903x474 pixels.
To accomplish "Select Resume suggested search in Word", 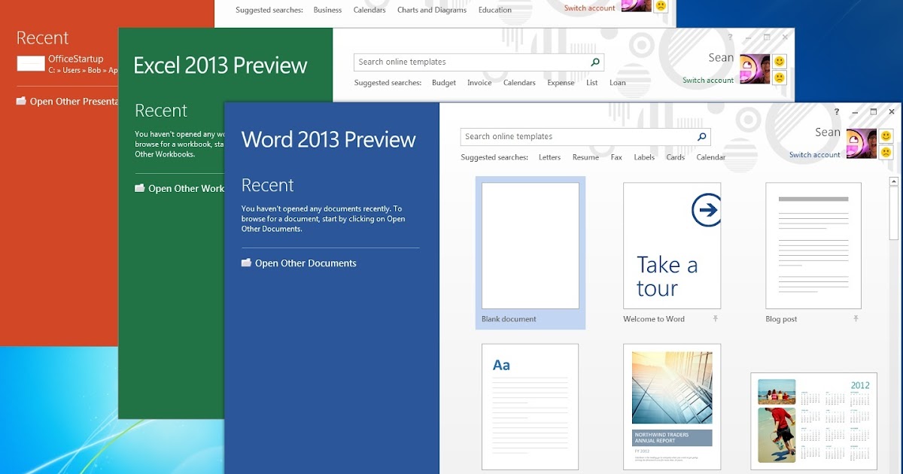I will pyautogui.click(x=585, y=157).
